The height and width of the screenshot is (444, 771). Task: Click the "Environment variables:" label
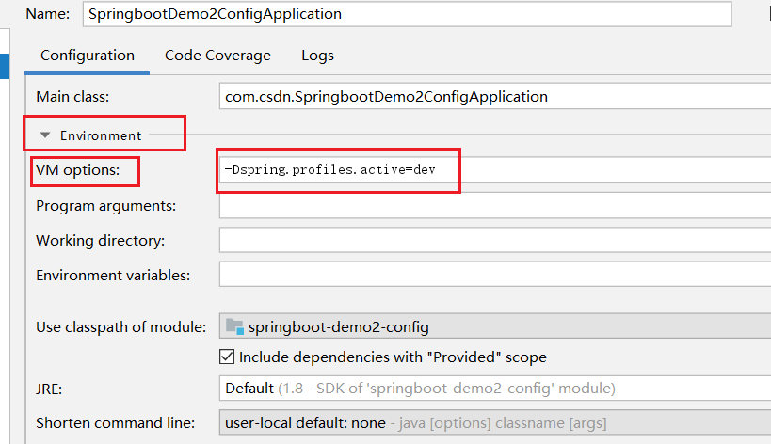(113, 275)
